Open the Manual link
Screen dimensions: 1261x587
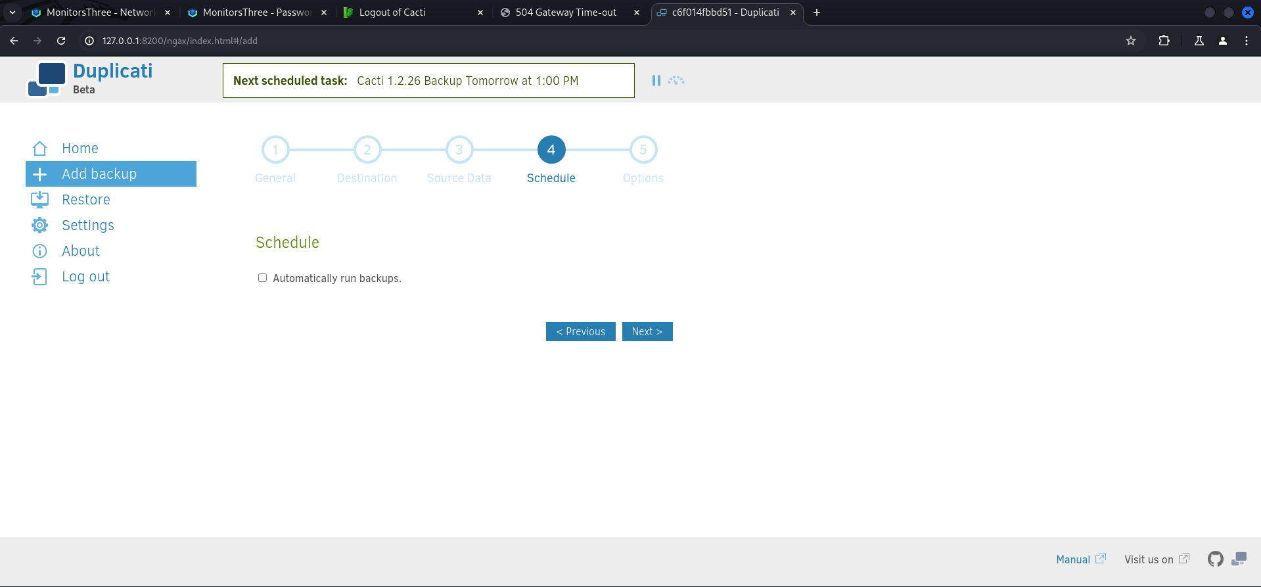coord(1073,559)
